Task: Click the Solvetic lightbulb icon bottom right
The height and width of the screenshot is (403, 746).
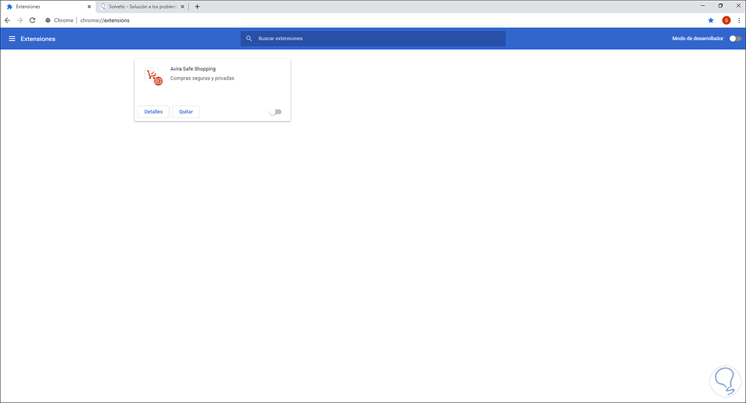Action: coord(724,381)
